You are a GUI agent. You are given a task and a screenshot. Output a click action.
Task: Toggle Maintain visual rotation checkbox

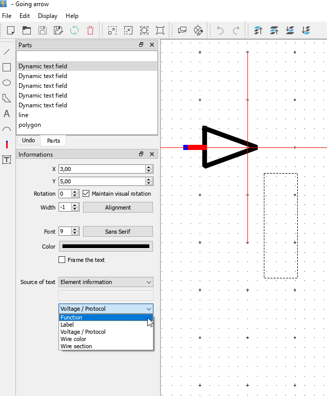click(x=86, y=194)
